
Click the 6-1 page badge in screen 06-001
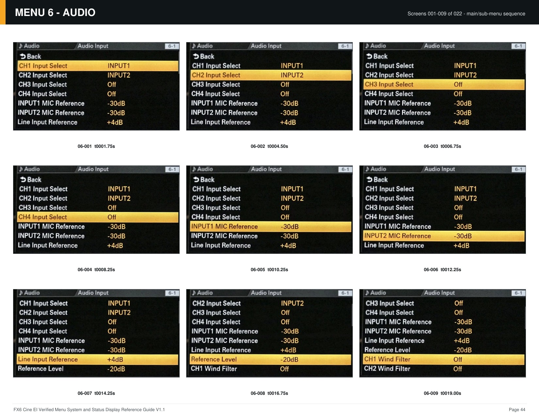[x=172, y=46]
